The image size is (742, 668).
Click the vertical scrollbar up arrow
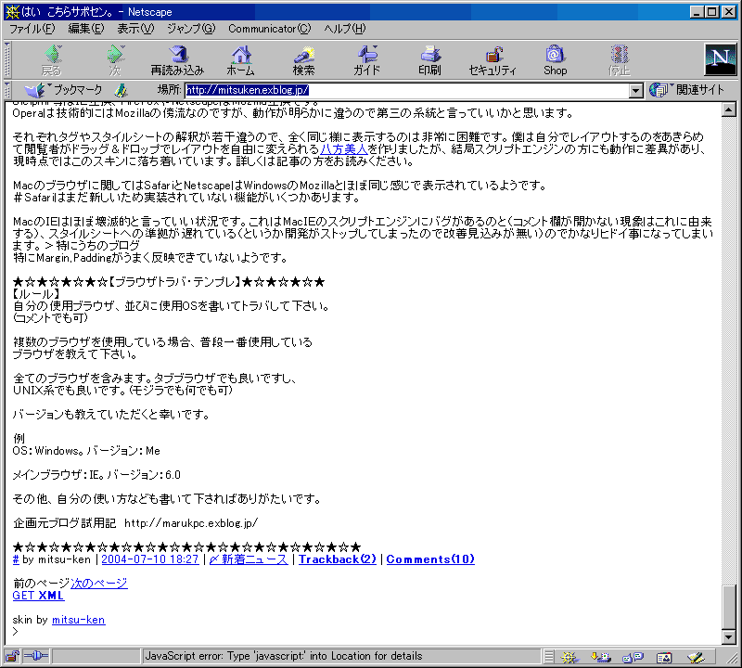coord(729,110)
